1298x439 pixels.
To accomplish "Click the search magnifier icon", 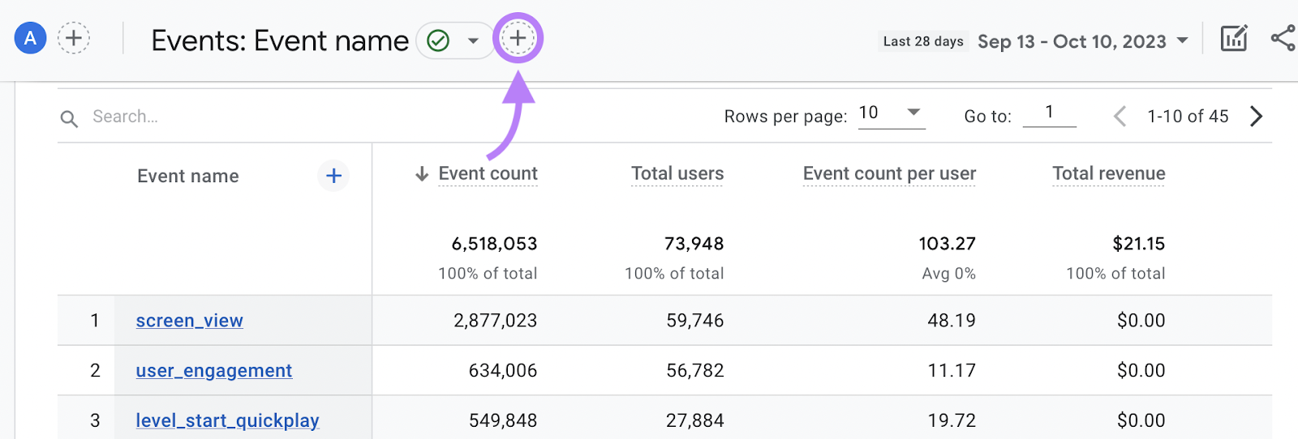I will (x=69, y=118).
